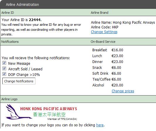Image resolution: width=156 pixels, height=131 pixels.
Task: Click the purple bird emblem in logo
Action: pyautogui.click(x=18, y=112)
